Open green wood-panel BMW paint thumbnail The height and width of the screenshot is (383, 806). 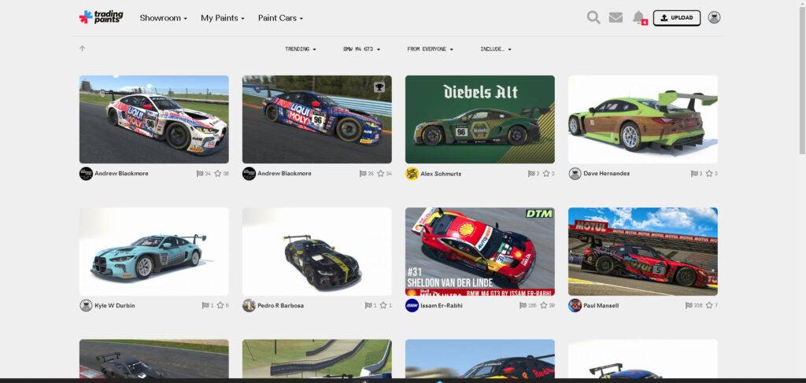[x=642, y=119]
